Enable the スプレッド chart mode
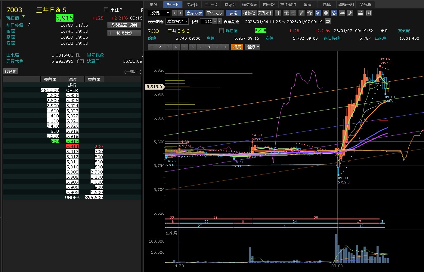The height and width of the screenshot is (272, 424). click(x=265, y=13)
